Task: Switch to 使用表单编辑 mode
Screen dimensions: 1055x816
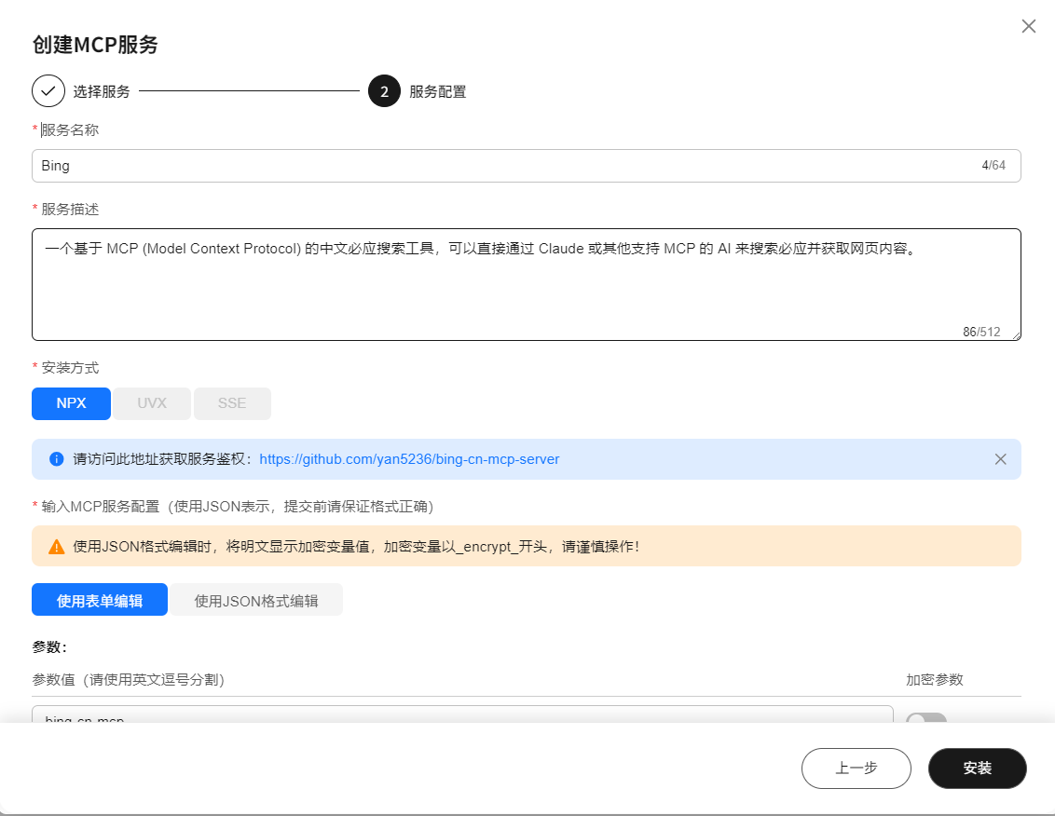Action: [x=100, y=599]
